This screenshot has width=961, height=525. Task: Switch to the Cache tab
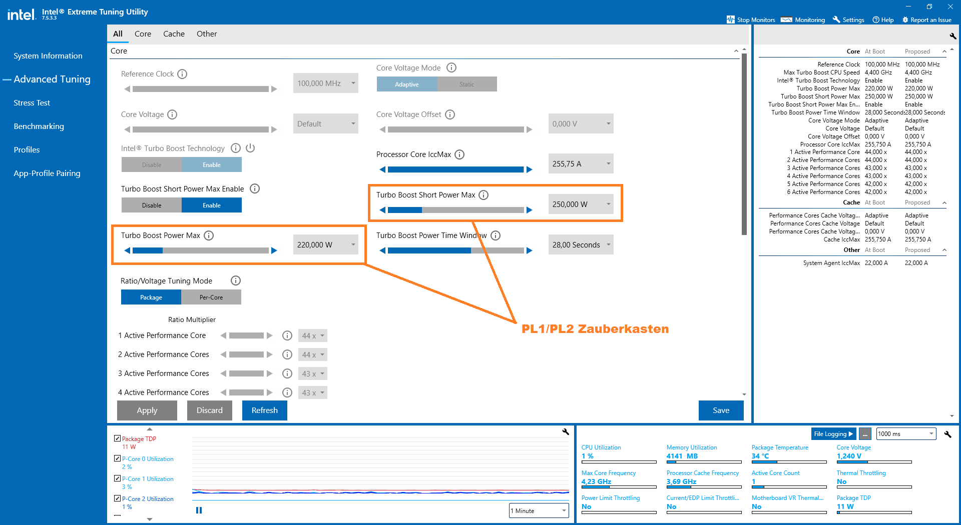(x=174, y=34)
